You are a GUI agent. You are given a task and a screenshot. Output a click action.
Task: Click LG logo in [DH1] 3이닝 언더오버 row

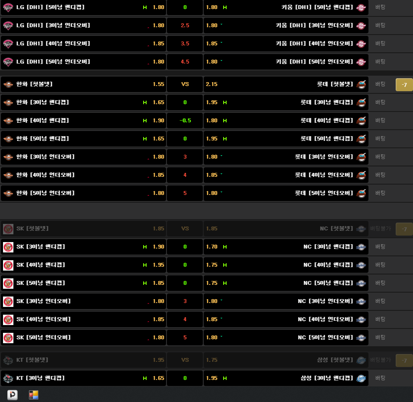click(x=8, y=26)
